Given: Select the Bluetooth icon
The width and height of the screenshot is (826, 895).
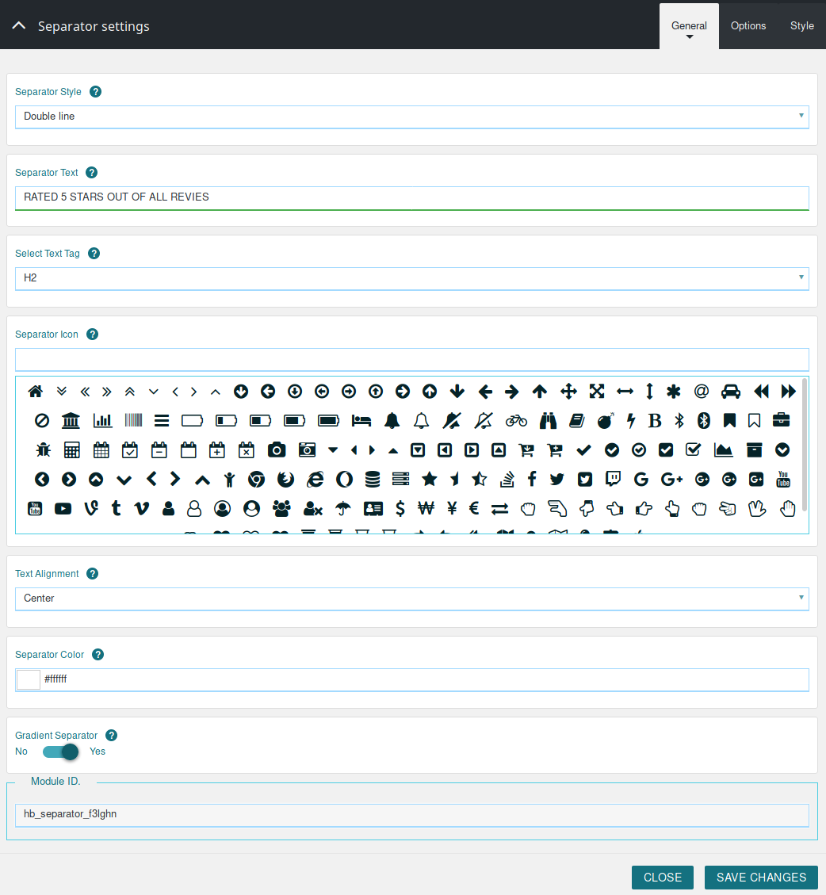Looking at the screenshot, I should (x=679, y=420).
